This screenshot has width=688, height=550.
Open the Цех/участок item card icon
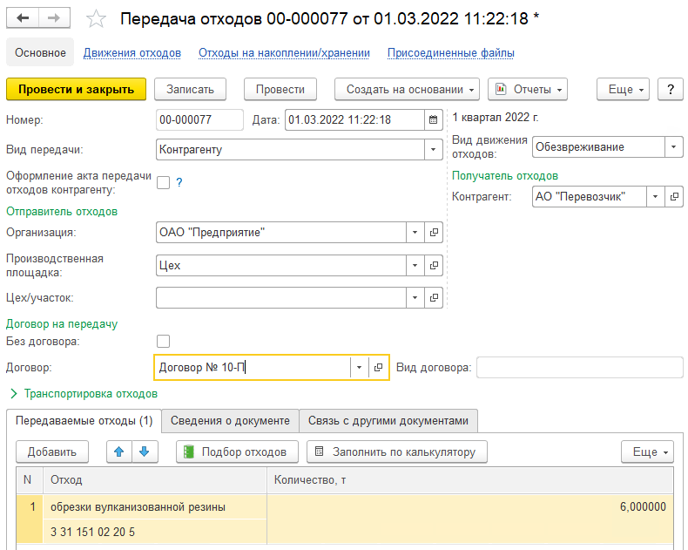tap(434, 298)
